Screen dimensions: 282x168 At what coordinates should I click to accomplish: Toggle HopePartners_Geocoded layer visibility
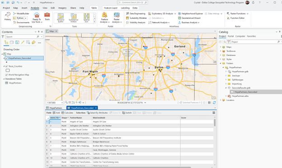pos(7,58)
